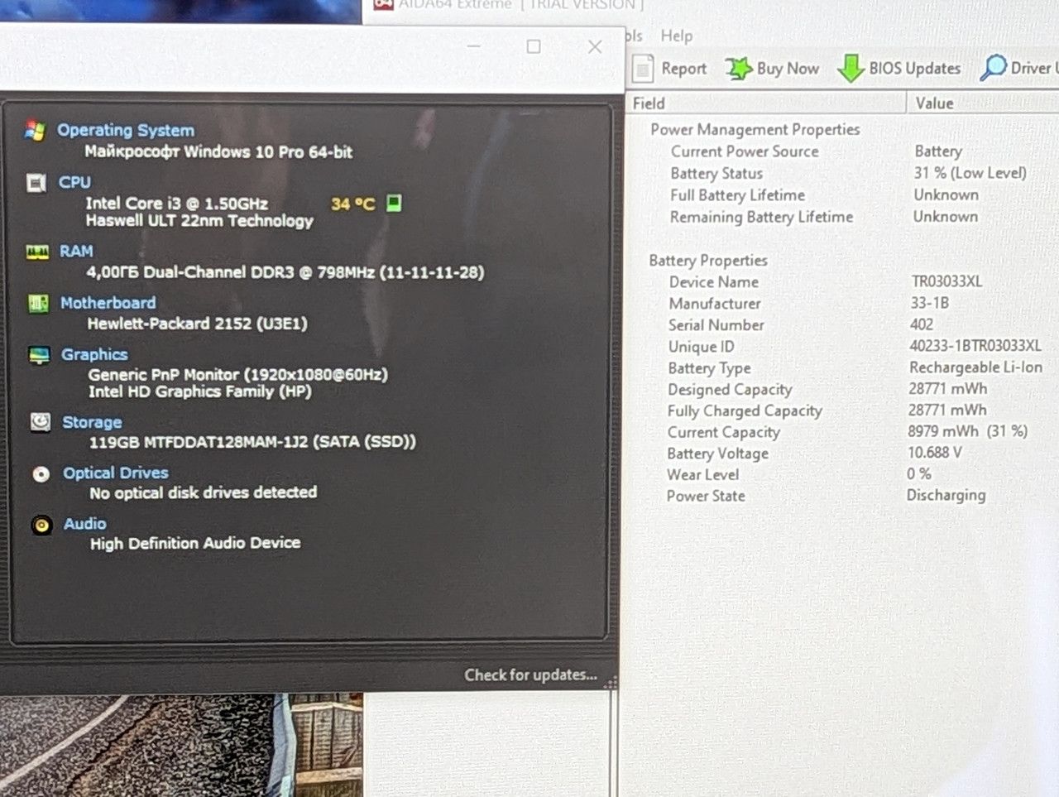Viewport: 1059px width, 797px height.
Task: Open the Help menu in AIDA64
Action: coord(677,36)
